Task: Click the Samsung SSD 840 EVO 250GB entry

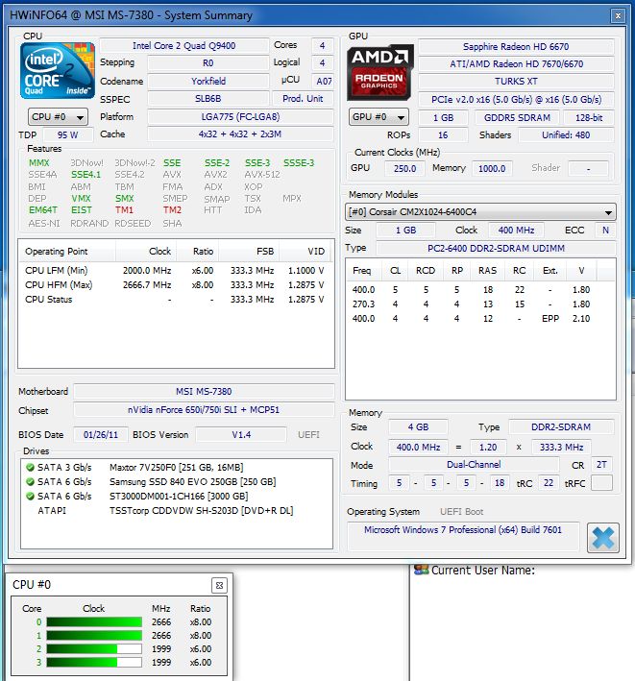Action: (x=193, y=482)
